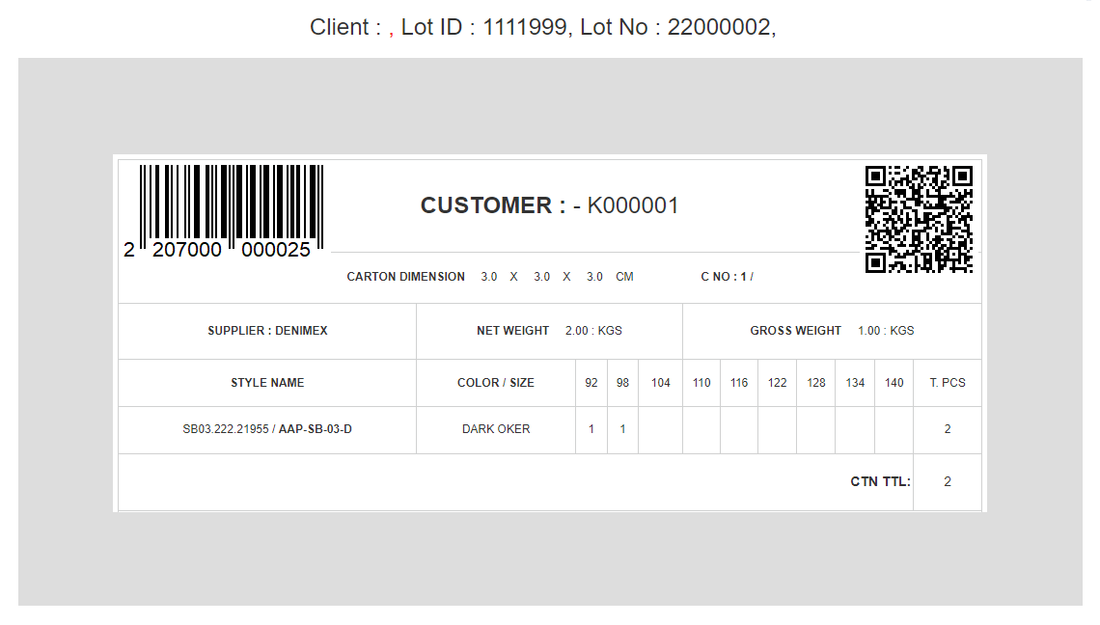Image resolution: width=1100 pixels, height=625 pixels.
Task: Click the size 104 column header
Action: pyautogui.click(x=660, y=383)
